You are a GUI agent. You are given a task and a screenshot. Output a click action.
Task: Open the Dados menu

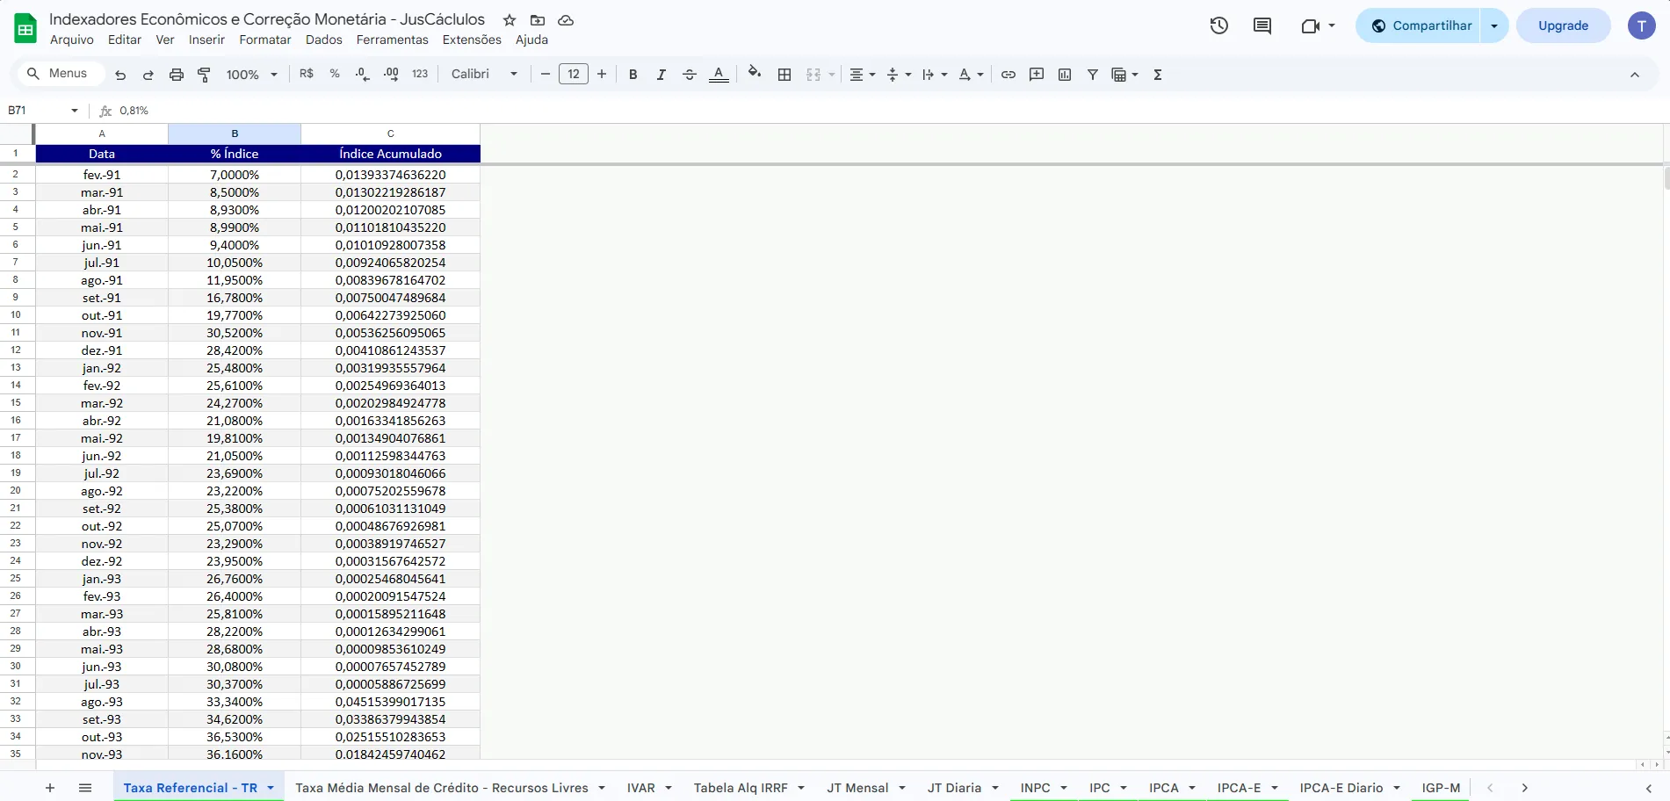tap(324, 40)
